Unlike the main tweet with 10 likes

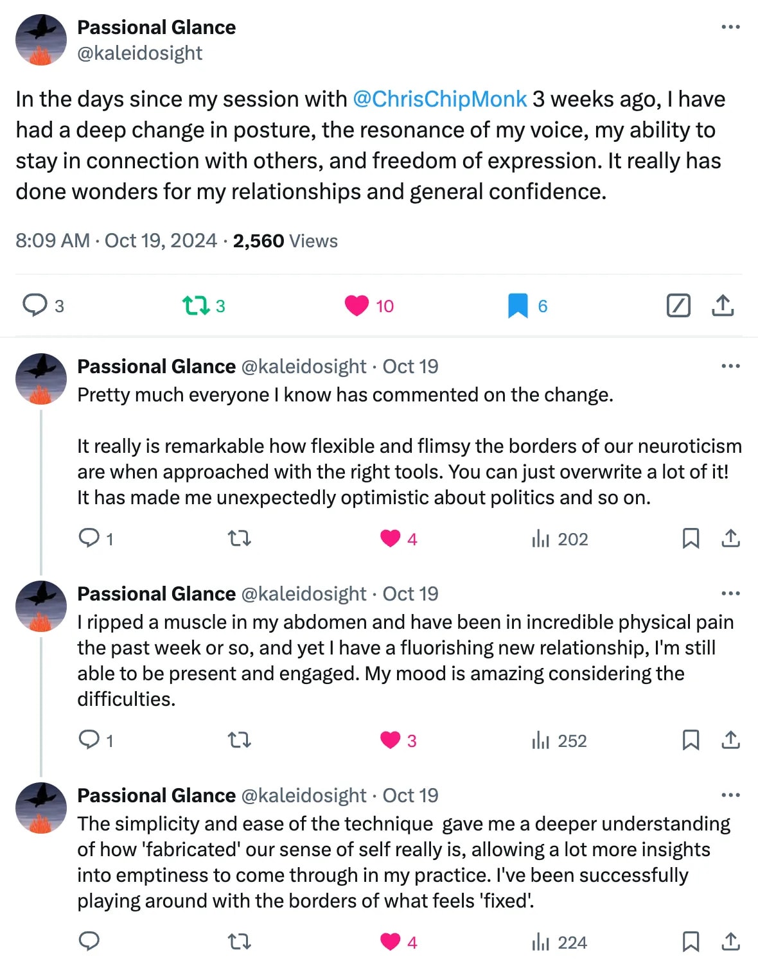point(357,306)
